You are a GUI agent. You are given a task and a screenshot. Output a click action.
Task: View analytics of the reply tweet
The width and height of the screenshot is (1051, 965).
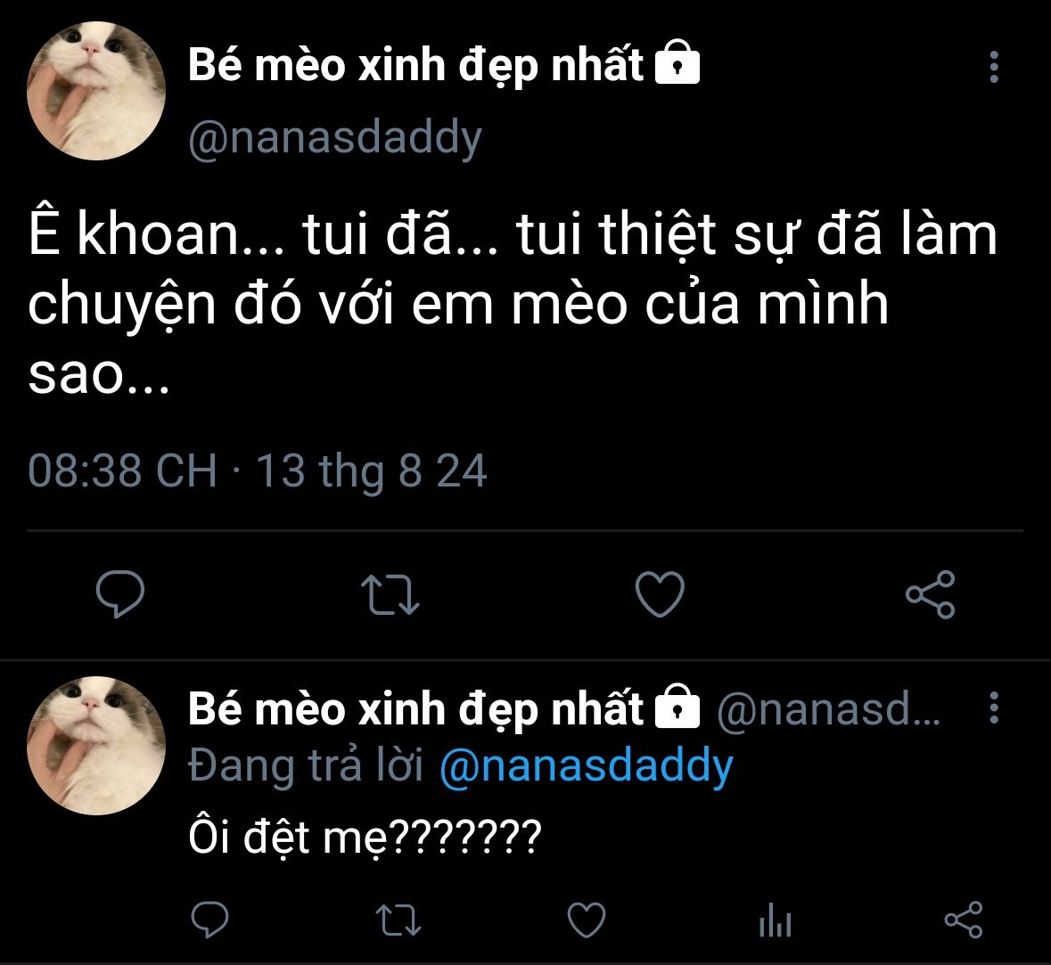click(x=775, y=920)
